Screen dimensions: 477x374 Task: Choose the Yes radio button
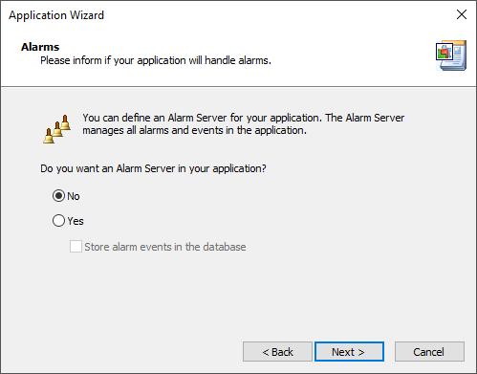point(58,221)
